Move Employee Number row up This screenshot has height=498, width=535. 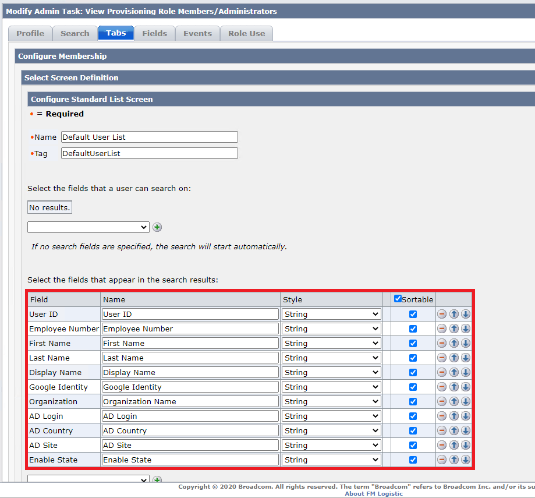click(454, 329)
